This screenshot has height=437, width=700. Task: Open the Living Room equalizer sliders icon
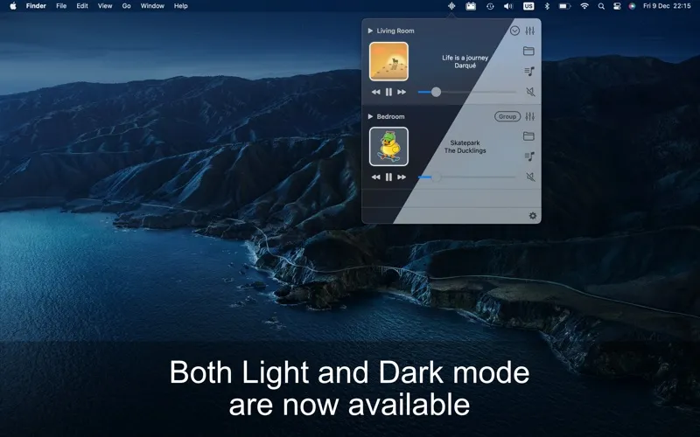click(x=529, y=31)
